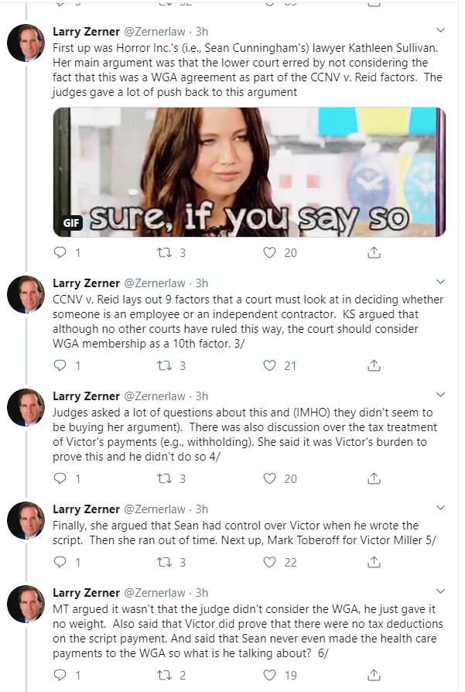The width and height of the screenshot is (465, 692).
Task: Play the 'sure, if you say so' GIF
Action: (x=249, y=172)
